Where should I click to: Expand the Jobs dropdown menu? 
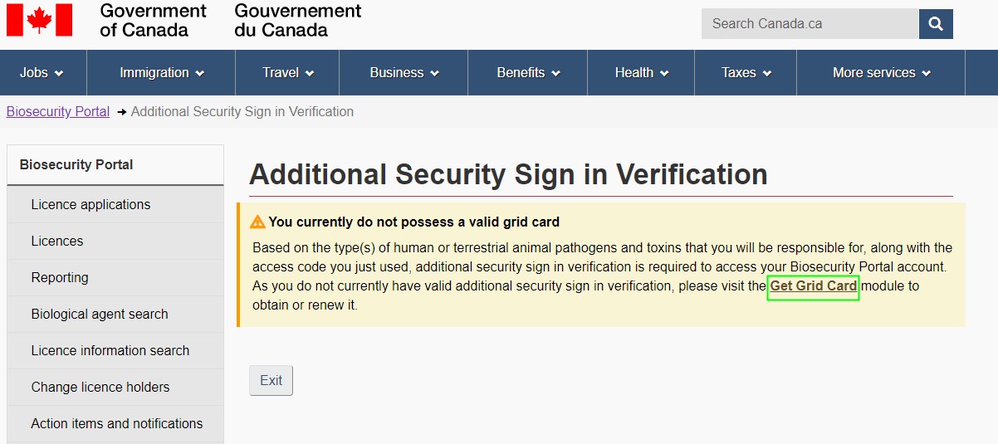pos(42,73)
